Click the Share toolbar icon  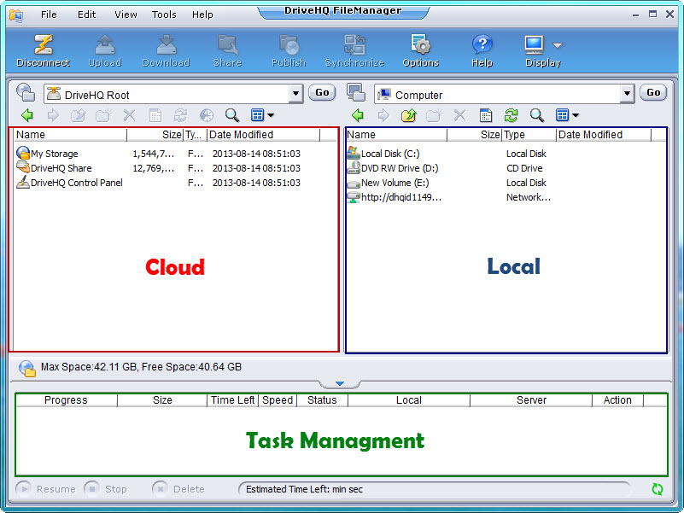coord(227,45)
